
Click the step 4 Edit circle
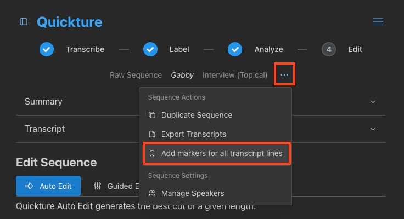pyautogui.click(x=329, y=49)
